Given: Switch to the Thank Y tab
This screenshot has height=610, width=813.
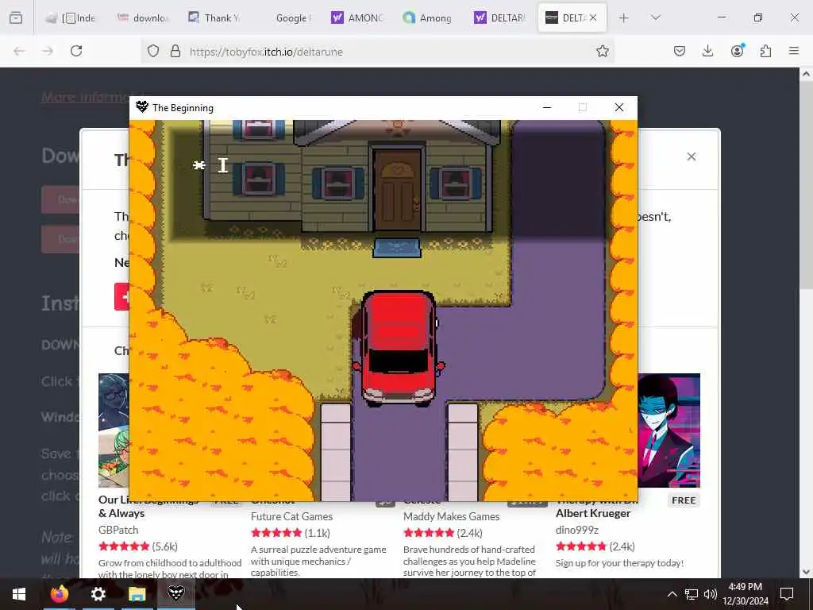Looking at the screenshot, I should coord(214,18).
